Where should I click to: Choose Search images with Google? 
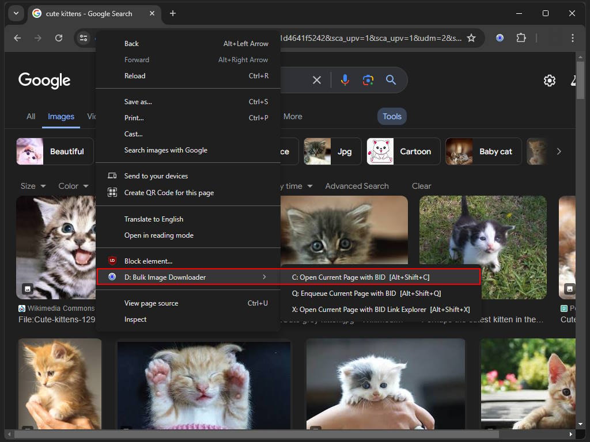click(x=188, y=150)
